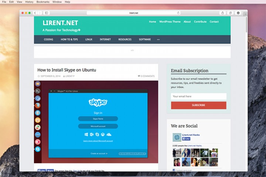Click the Xbox icon in Skype screenshot

tap(103, 135)
